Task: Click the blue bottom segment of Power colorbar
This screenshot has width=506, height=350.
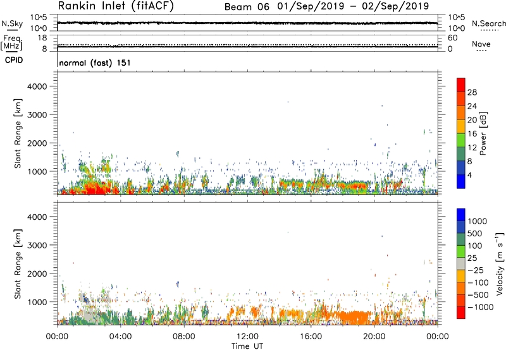Action: (461, 181)
